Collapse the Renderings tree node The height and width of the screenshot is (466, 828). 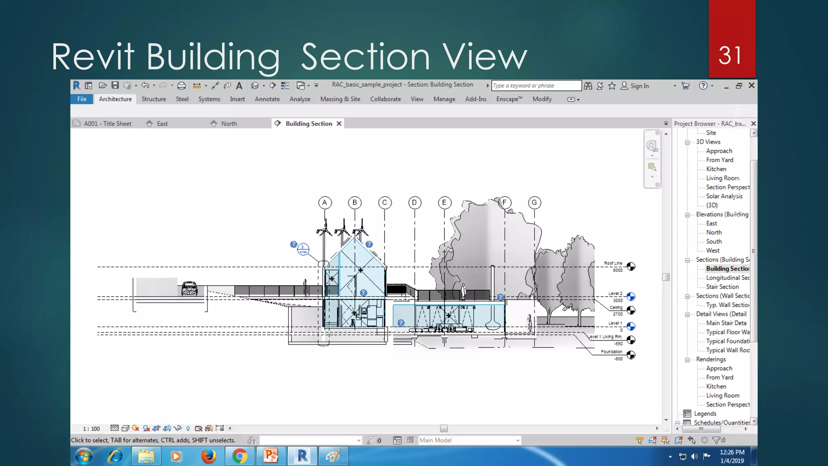coord(687,360)
